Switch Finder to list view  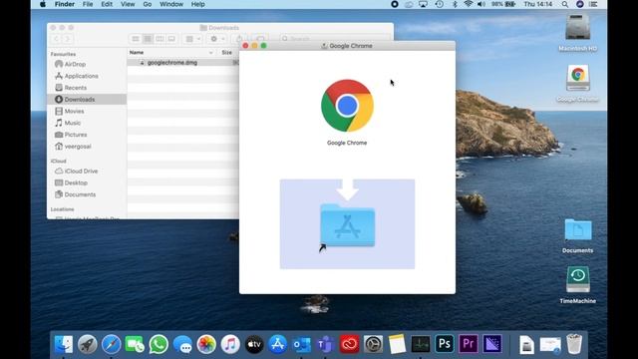[x=148, y=39]
